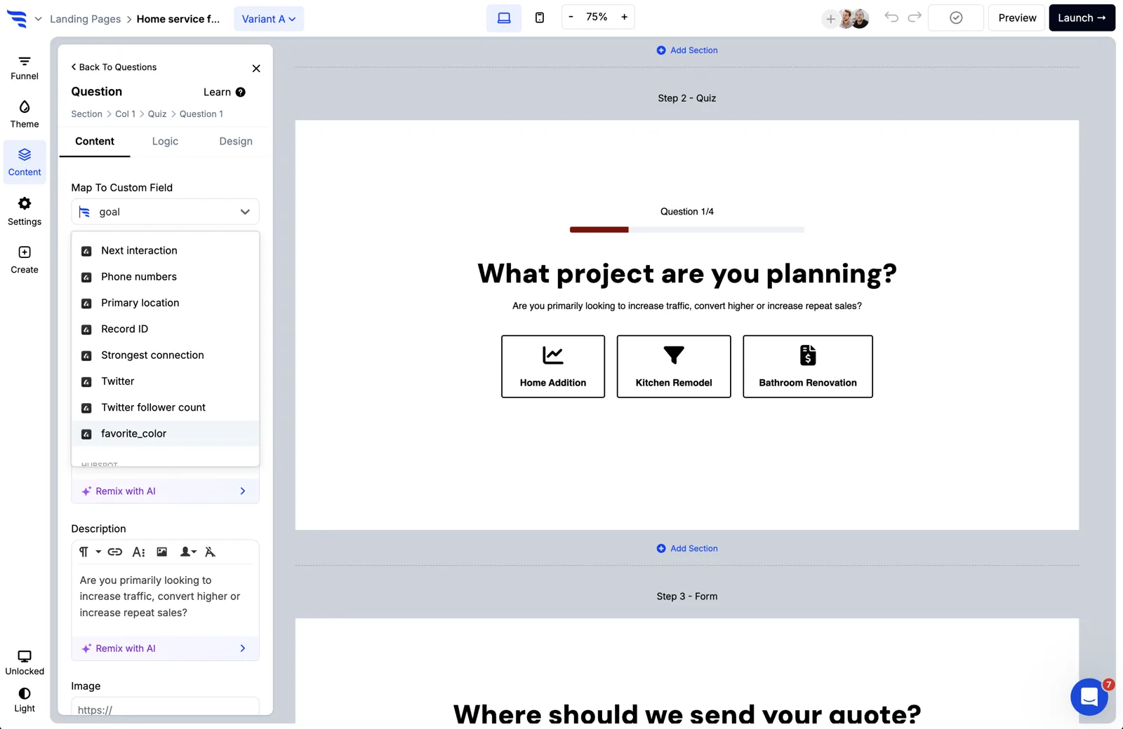1123x729 pixels.
Task: Switch to the Logic tab
Action: 166,142
